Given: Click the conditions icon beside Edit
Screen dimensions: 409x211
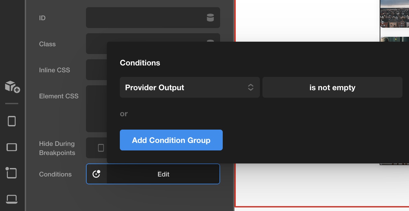Looking at the screenshot, I should 96,174.
